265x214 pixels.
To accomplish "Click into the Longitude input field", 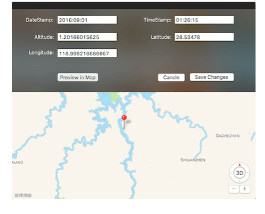I will 87,53.
